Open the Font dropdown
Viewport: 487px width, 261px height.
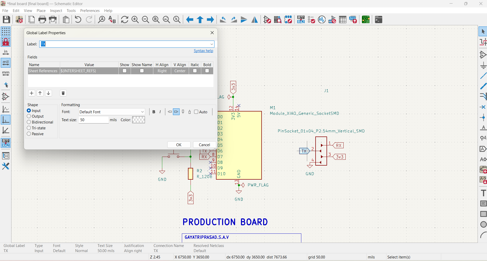pos(112,112)
